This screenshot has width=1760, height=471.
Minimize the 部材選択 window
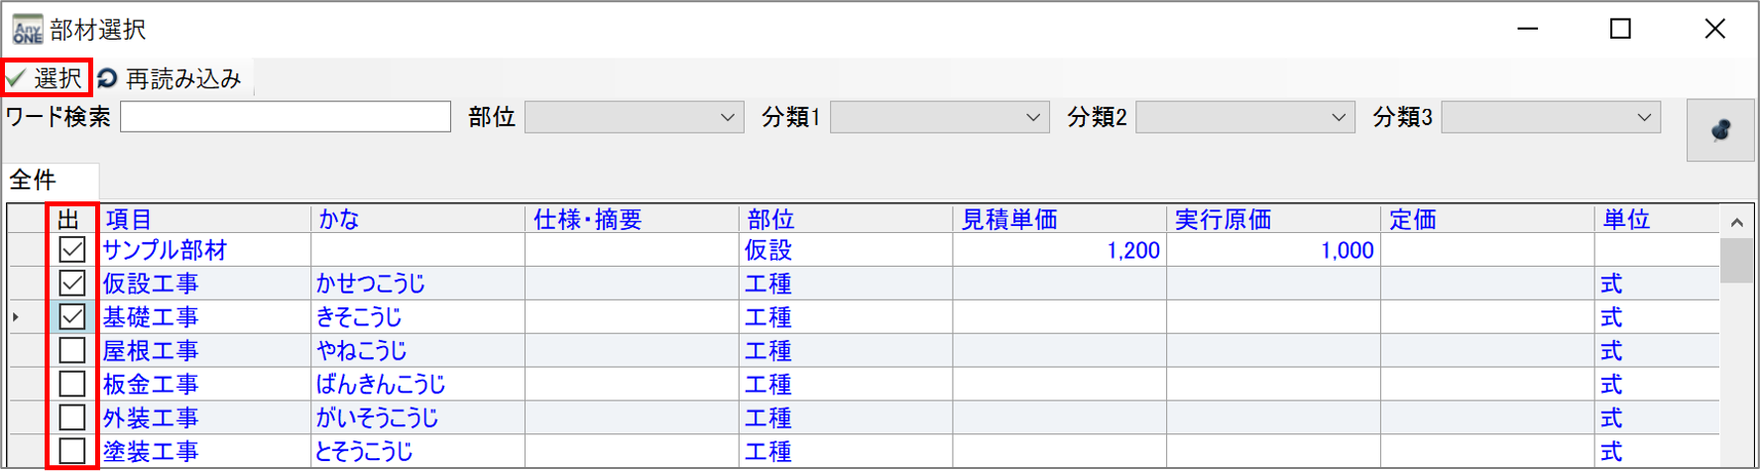pos(1528,30)
